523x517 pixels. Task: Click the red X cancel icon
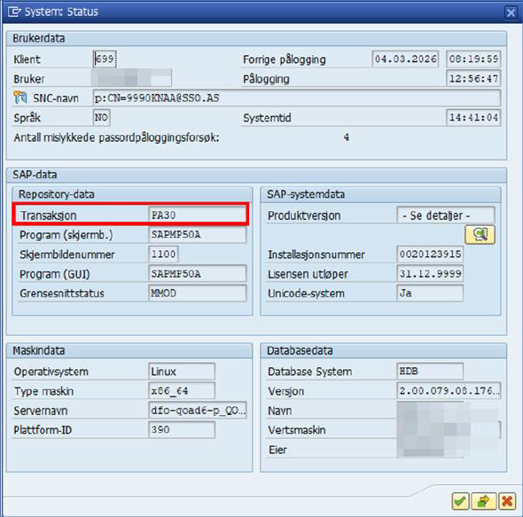[x=507, y=501]
